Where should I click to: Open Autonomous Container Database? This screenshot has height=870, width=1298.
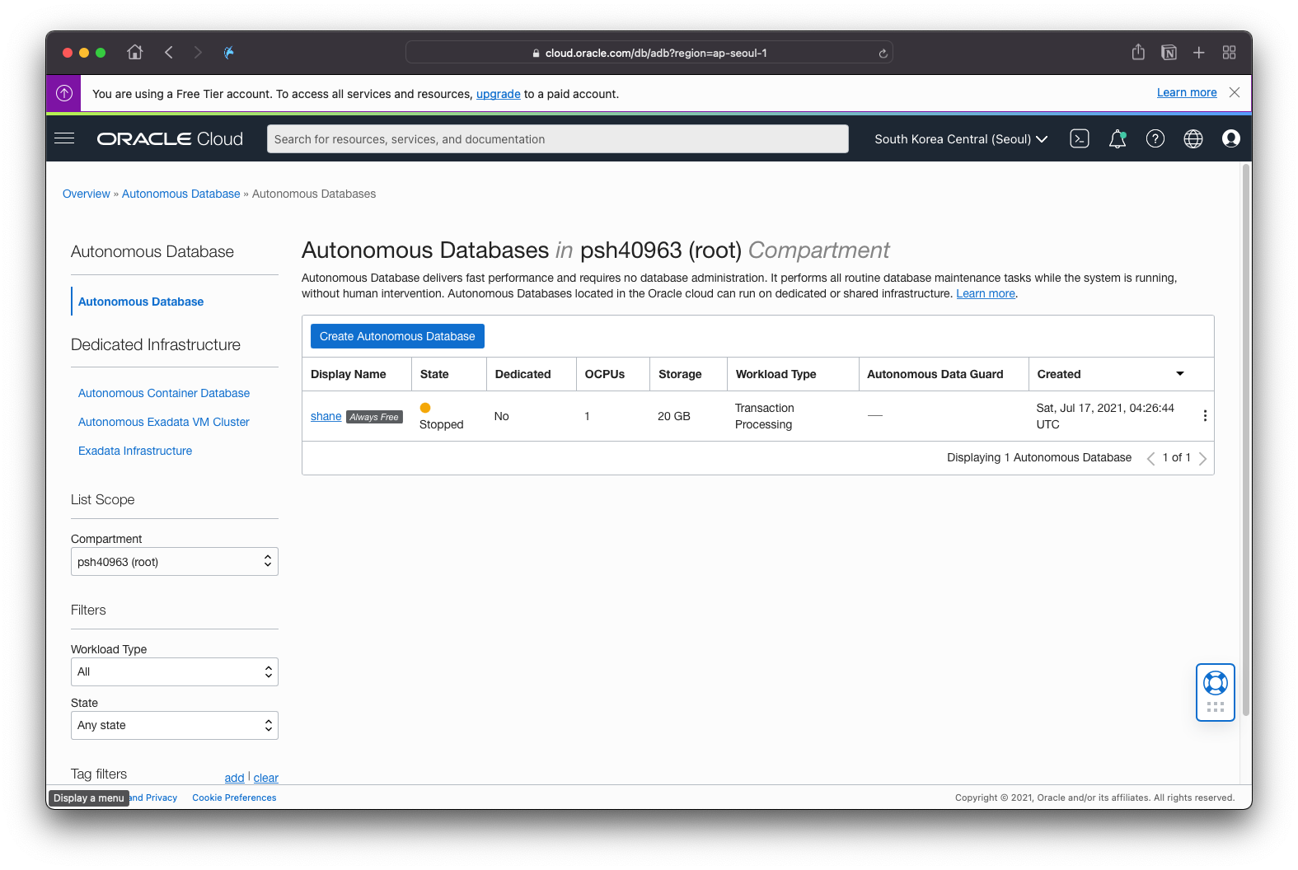click(x=164, y=393)
